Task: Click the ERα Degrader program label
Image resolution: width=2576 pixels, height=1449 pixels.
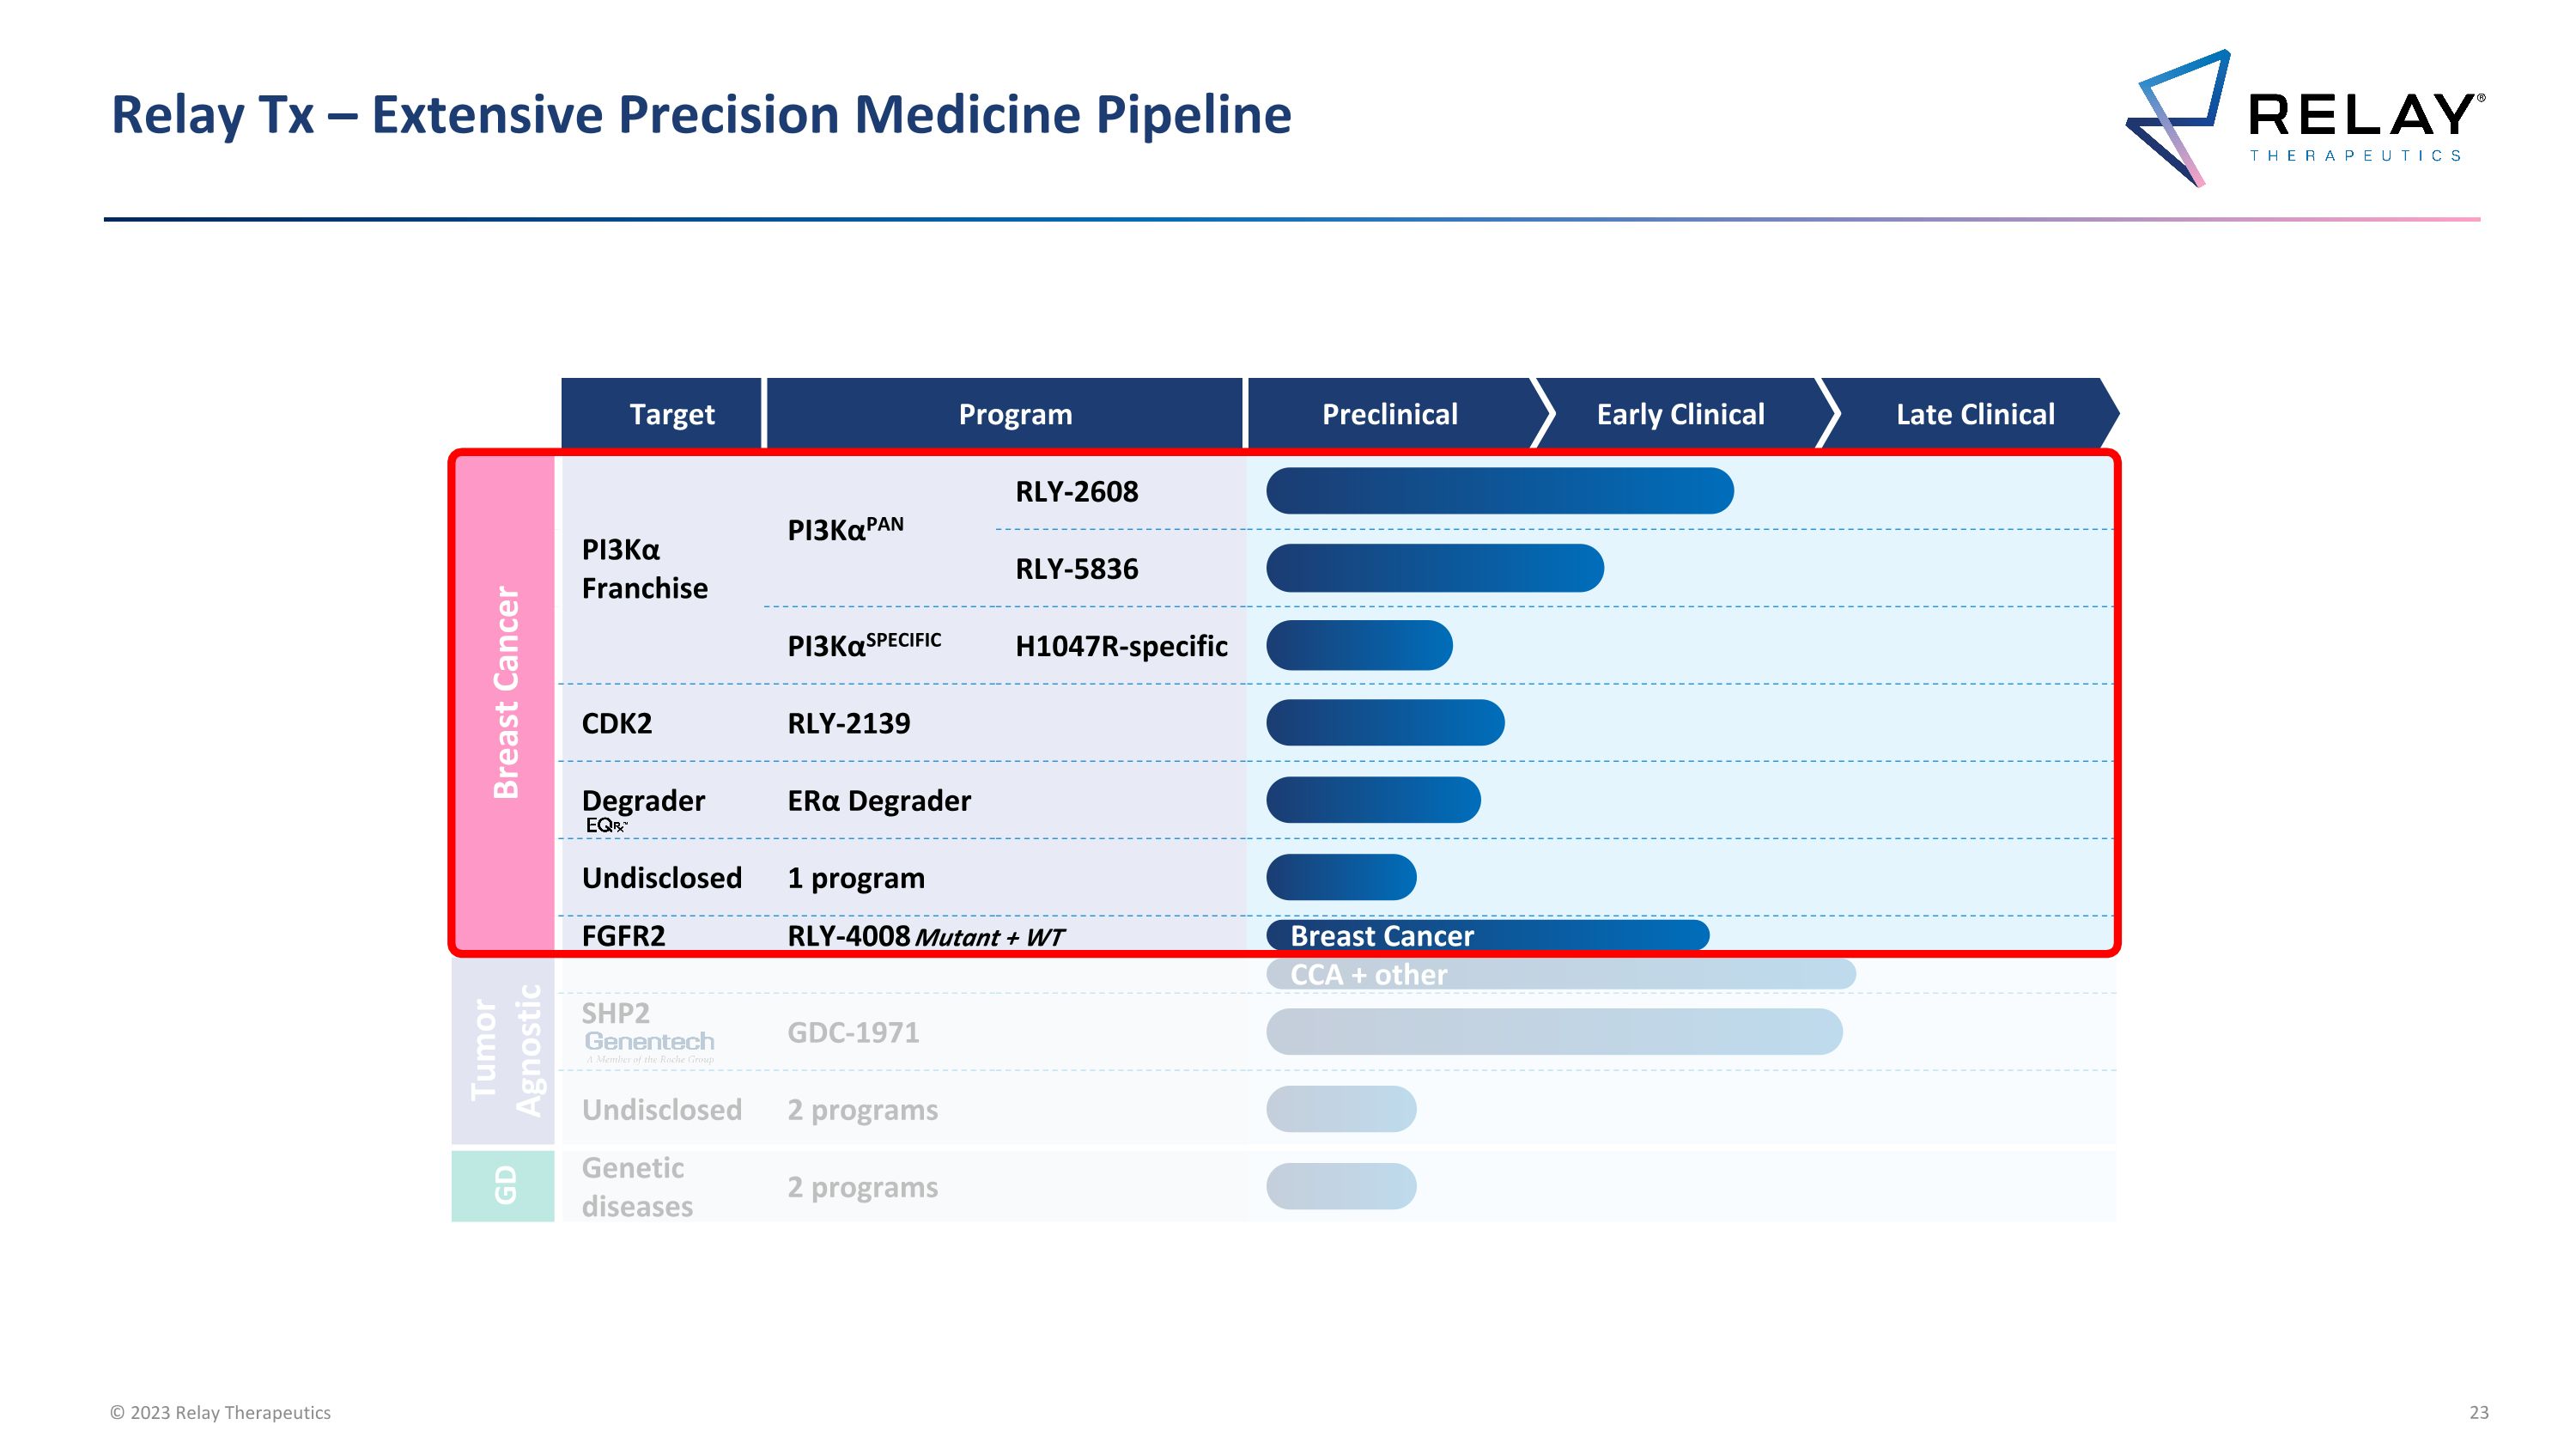Action: point(878,801)
